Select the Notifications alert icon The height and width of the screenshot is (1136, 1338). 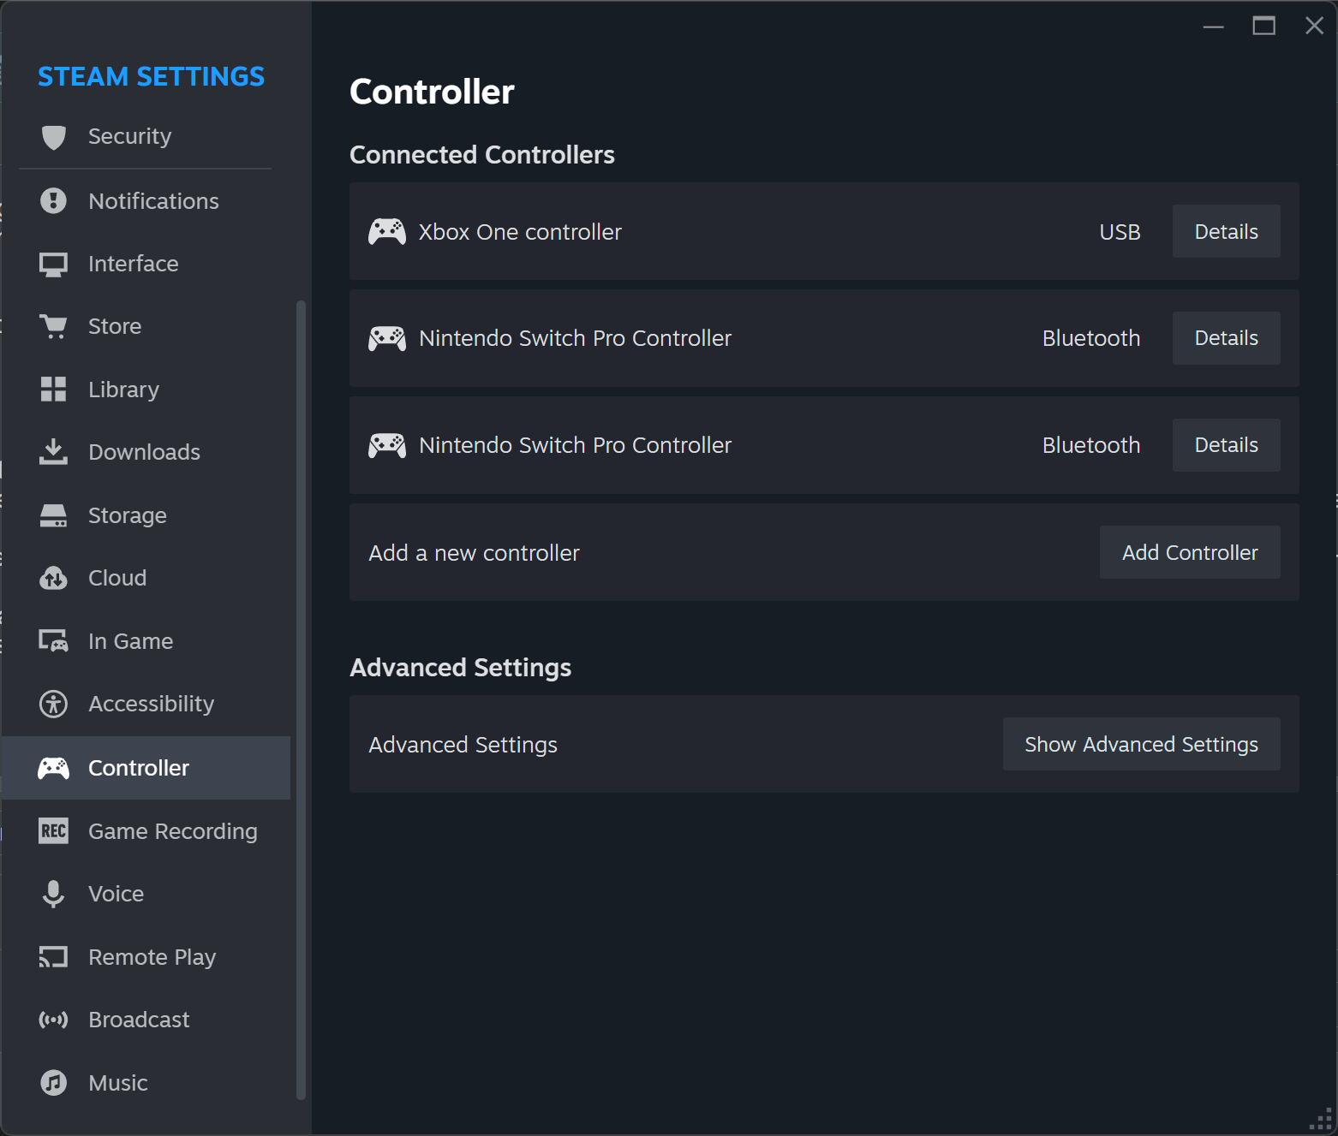(x=53, y=201)
